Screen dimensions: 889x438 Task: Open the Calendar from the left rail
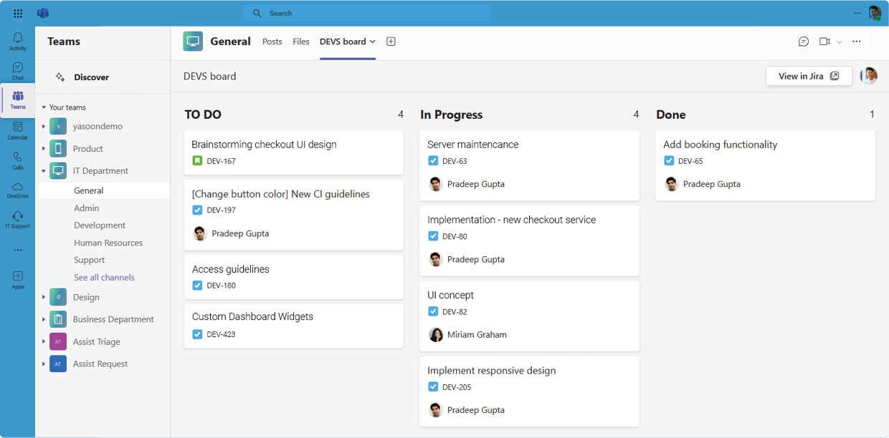18,129
